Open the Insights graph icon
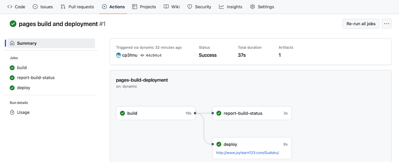This screenshot has height=162, width=399. click(x=221, y=7)
